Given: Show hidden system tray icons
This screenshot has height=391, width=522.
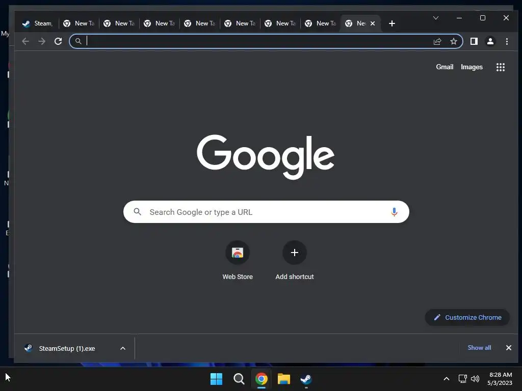Looking at the screenshot, I should click(x=447, y=379).
